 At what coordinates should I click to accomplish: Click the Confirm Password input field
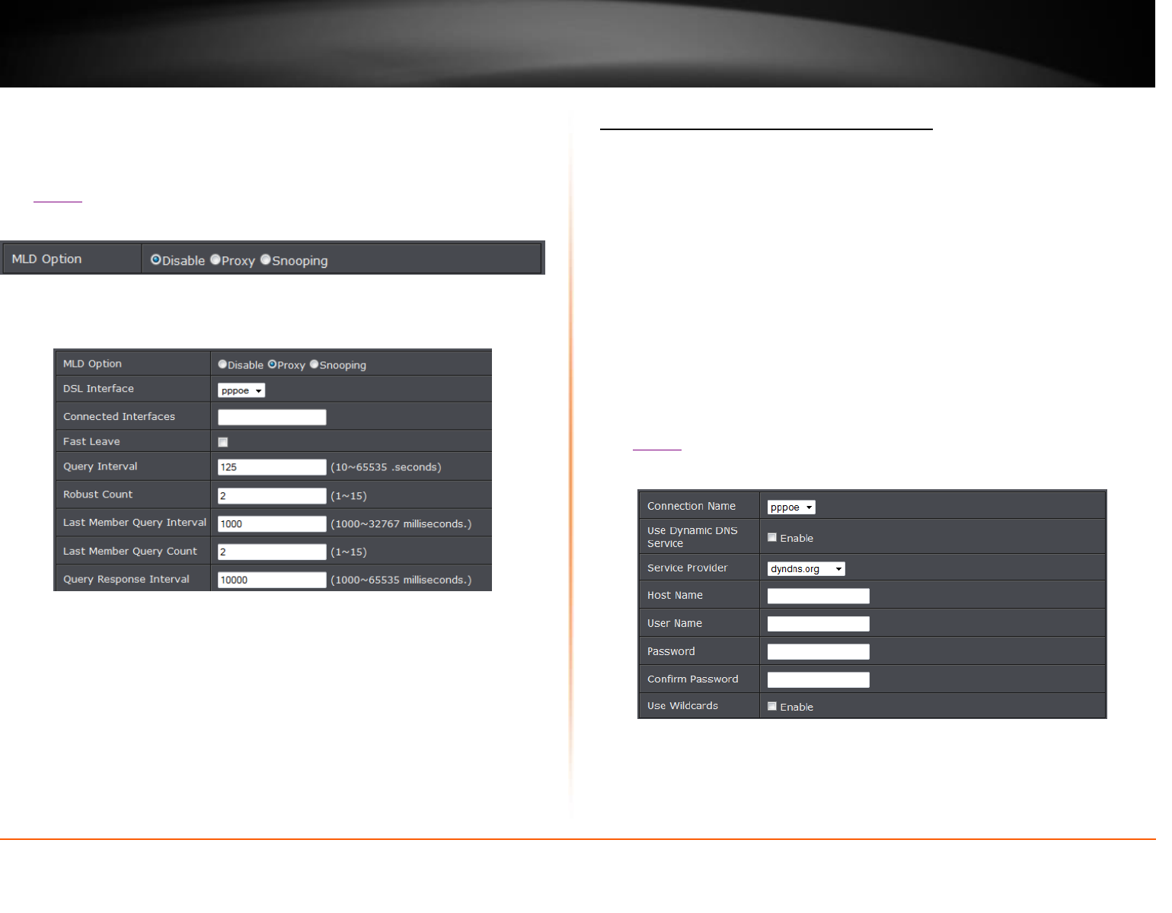tap(819, 680)
